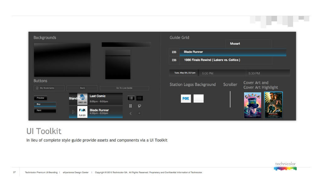Select the list view icon
This screenshot has height=181, width=322.
131,98
